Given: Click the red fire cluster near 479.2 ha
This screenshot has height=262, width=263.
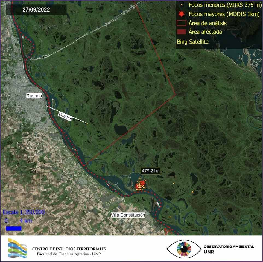Looking at the screenshot, I should tap(141, 185).
